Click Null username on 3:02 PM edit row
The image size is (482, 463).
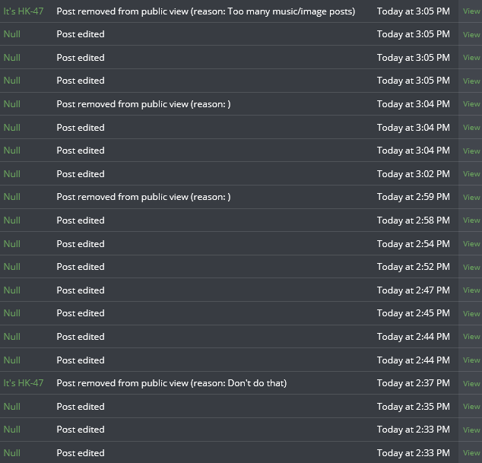pos(12,174)
